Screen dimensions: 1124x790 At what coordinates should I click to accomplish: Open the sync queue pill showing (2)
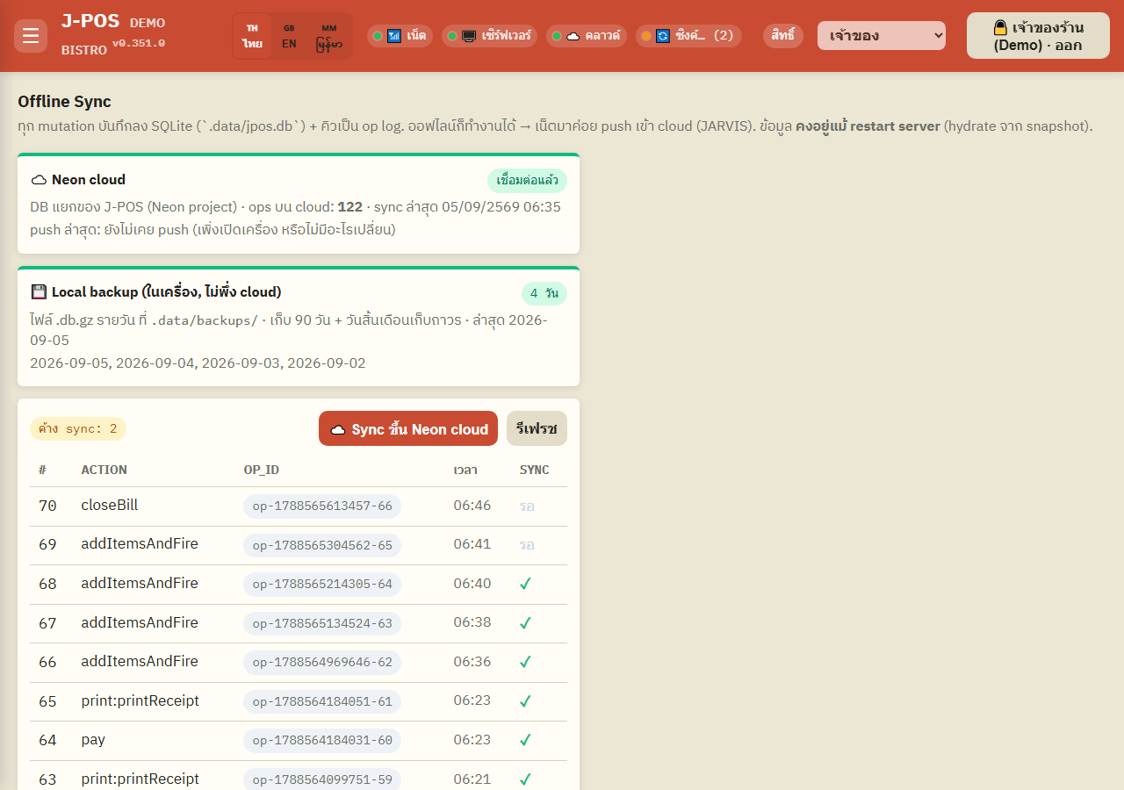pyautogui.click(x=688, y=36)
